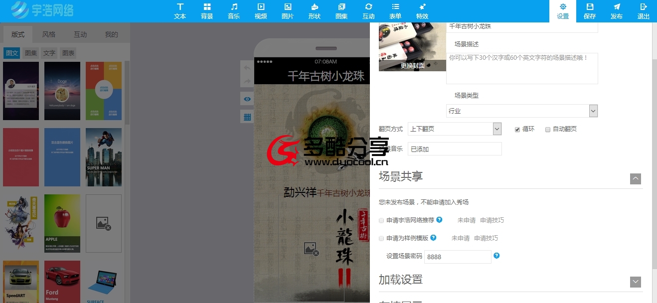Toggle the grid icon beside canvas
657x303 pixels.
pos(247,117)
